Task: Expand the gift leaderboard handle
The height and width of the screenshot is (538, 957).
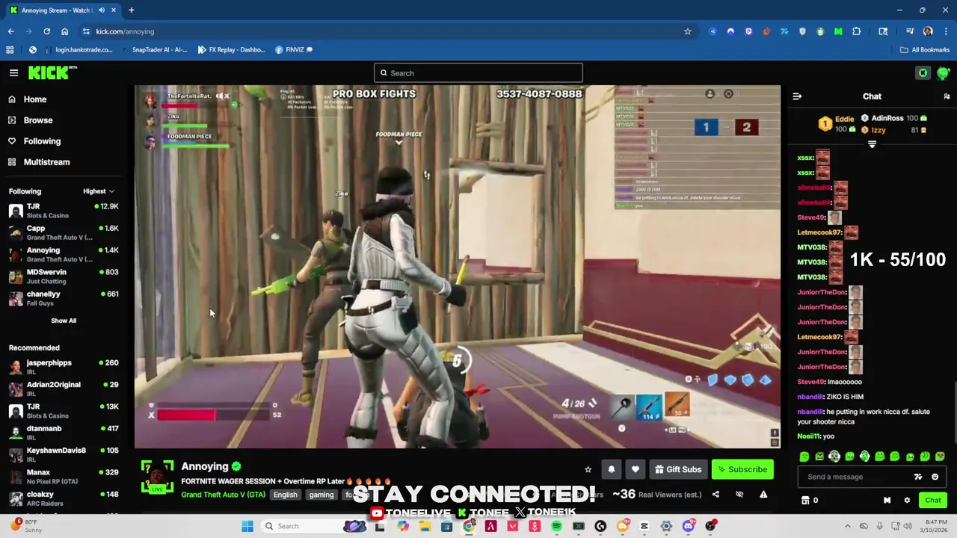Action: [x=872, y=144]
